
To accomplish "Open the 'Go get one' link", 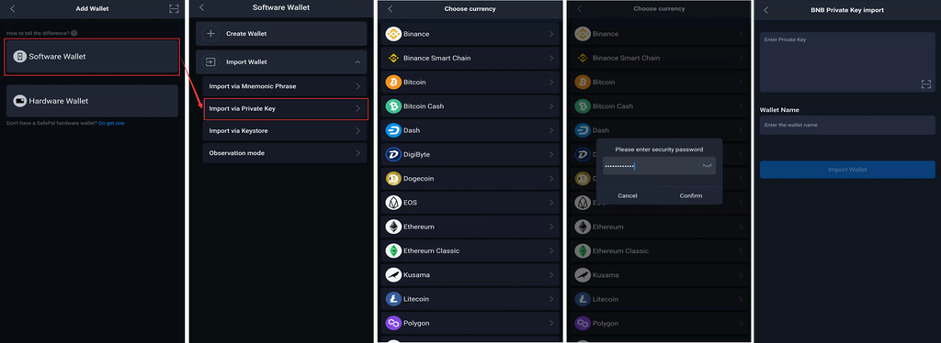I will pos(111,123).
